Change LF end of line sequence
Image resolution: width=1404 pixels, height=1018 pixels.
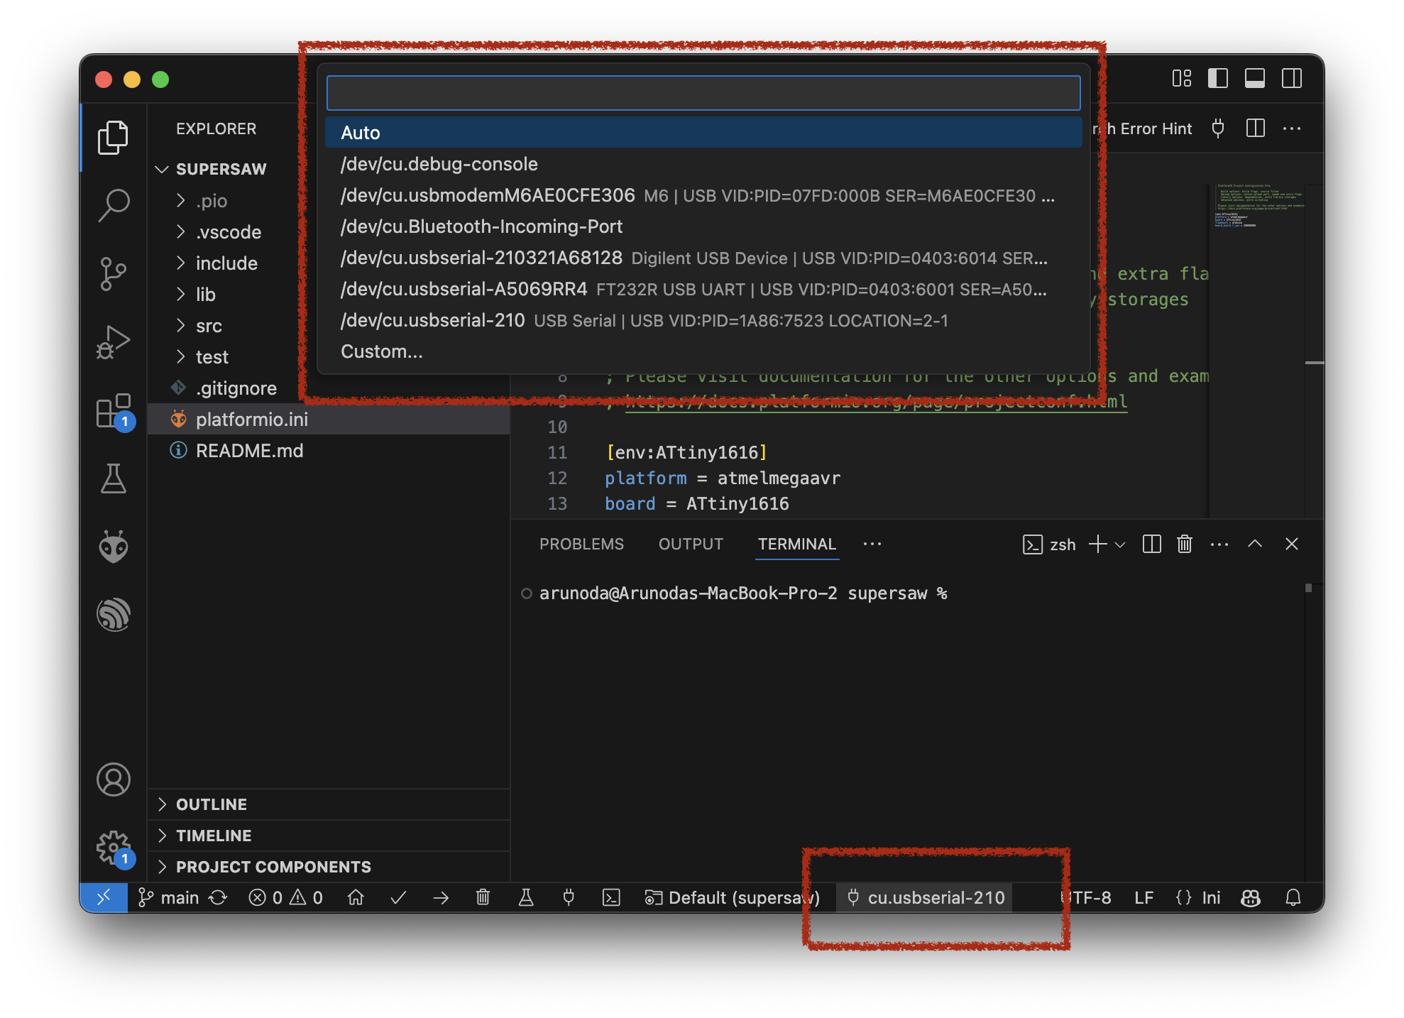coord(1144,898)
